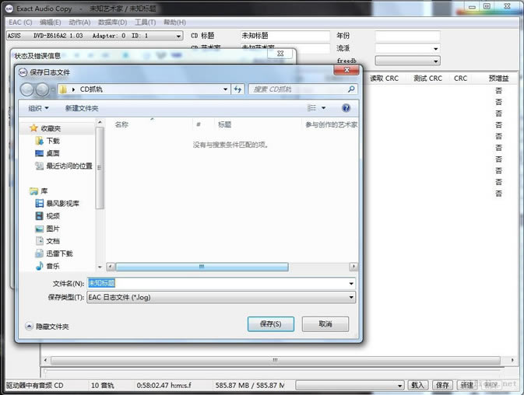Click the 年份 input field
Screen dimensions: 524x395
tap(407, 36)
